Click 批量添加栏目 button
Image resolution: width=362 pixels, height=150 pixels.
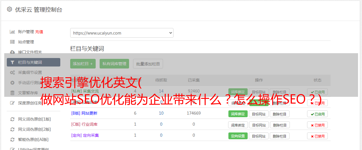click(148, 64)
